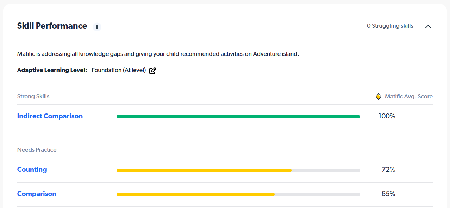
Task: Click the 65% Comparison score
Action: point(388,194)
